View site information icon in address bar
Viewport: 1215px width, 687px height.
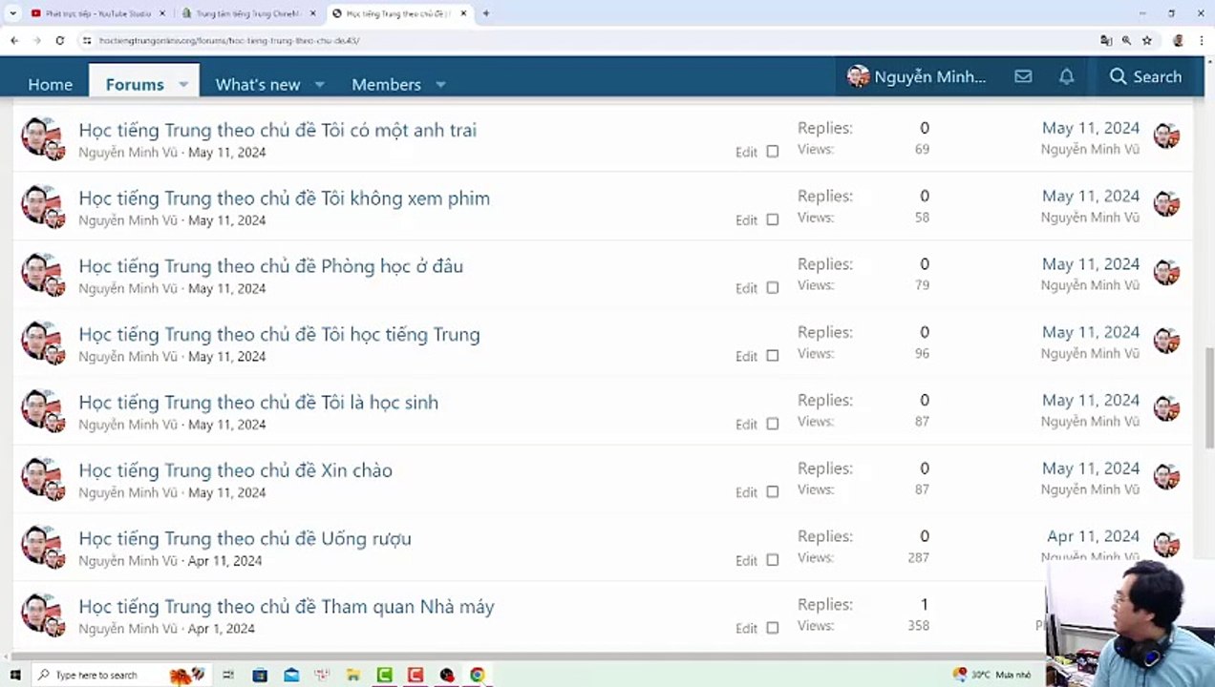point(87,41)
